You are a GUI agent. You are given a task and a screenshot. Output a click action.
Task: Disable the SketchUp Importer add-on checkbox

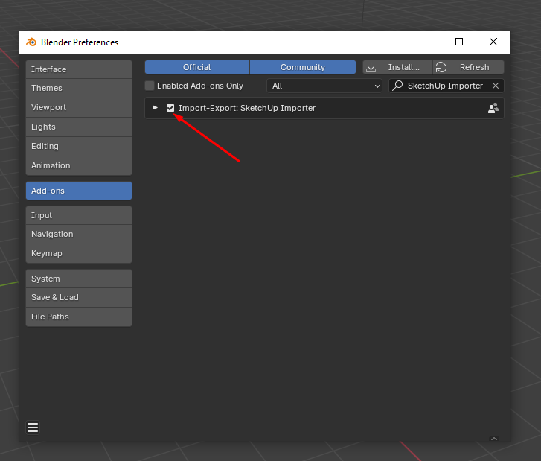click(x=170, y=108)
